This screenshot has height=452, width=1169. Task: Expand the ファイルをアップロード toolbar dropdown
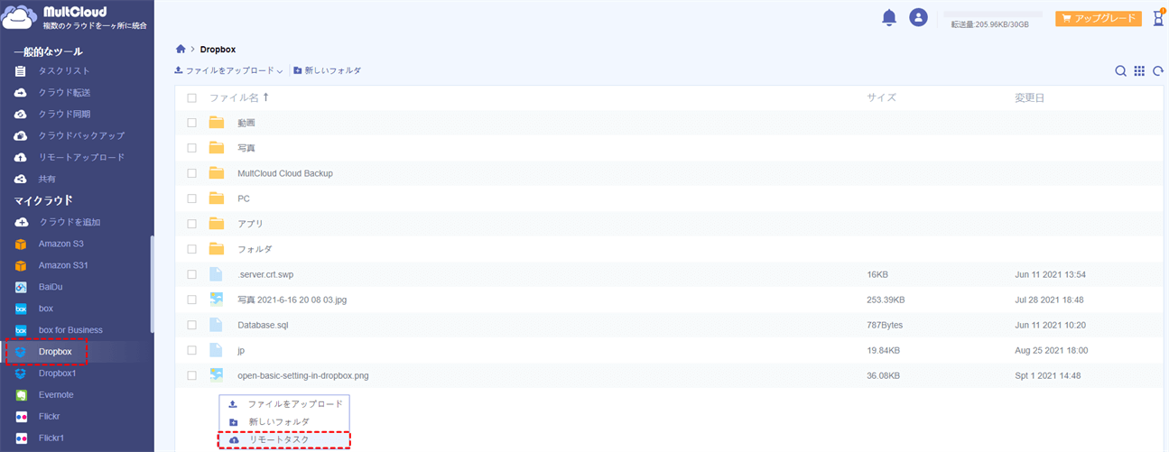pyautogui.click(x=280, y=71)
